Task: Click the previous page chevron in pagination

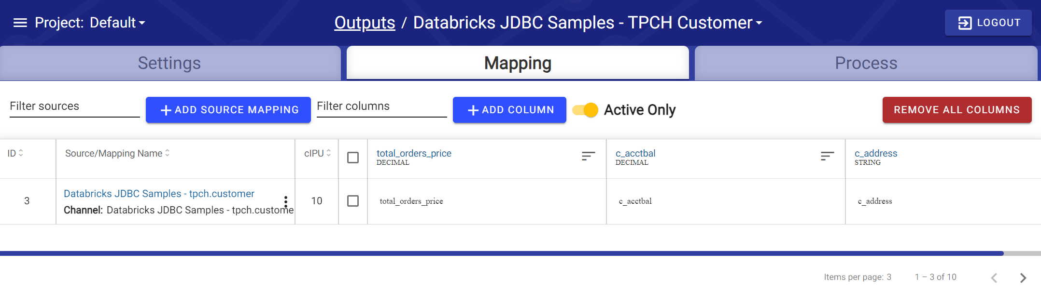Action: [994, 278]
